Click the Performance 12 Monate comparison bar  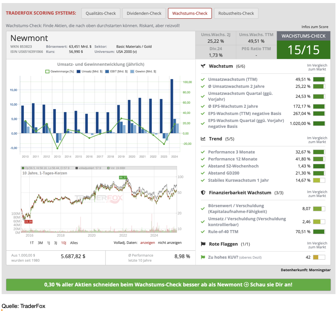pos(319,159)
